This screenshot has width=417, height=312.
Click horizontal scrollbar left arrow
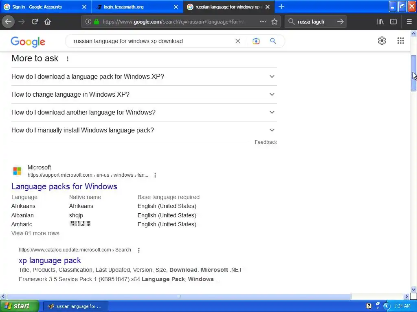coord(3,296)
